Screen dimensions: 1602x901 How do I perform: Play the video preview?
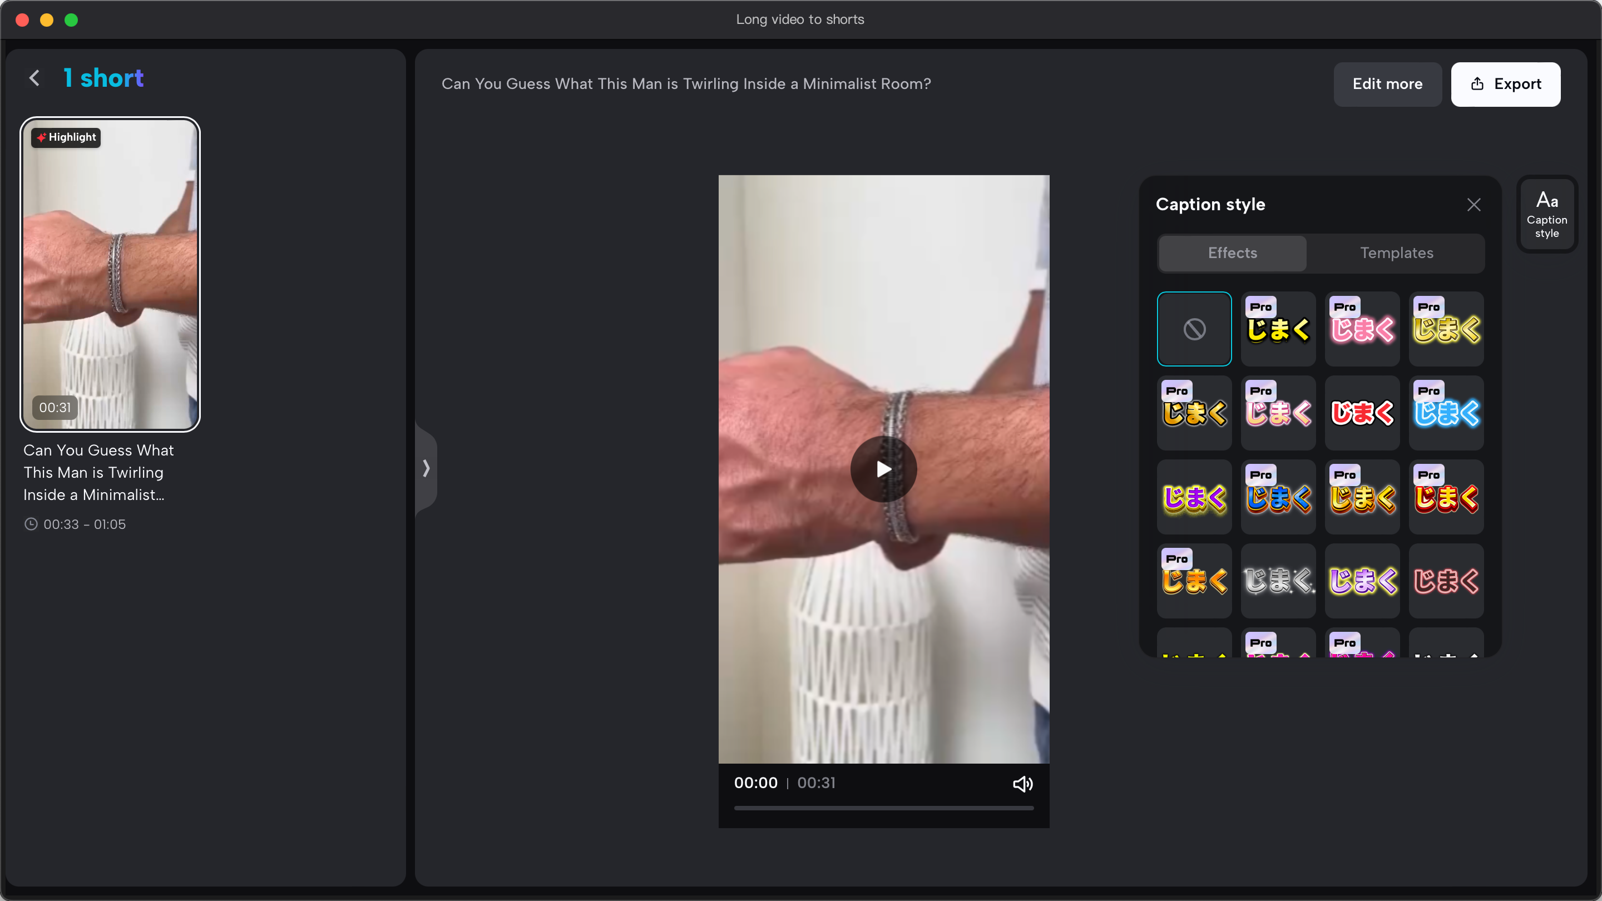coord(883,469)
